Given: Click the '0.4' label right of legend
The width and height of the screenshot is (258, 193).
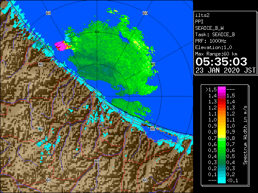Looking at the screenshot, I should pyautogui.click(x=231, y=162).
